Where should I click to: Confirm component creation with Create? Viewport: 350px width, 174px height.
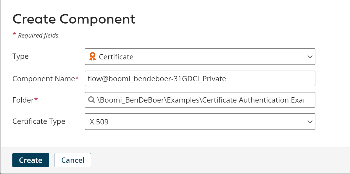point(30,160)
